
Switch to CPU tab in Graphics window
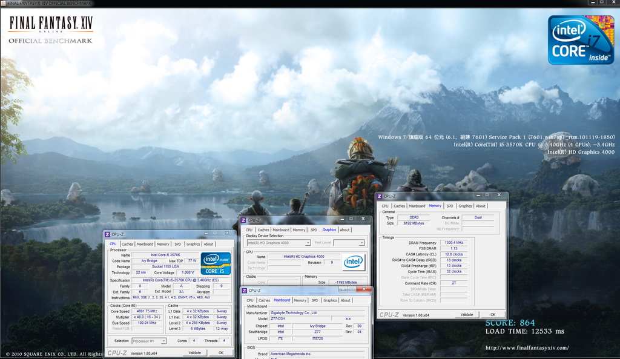[x=249, y=230]
